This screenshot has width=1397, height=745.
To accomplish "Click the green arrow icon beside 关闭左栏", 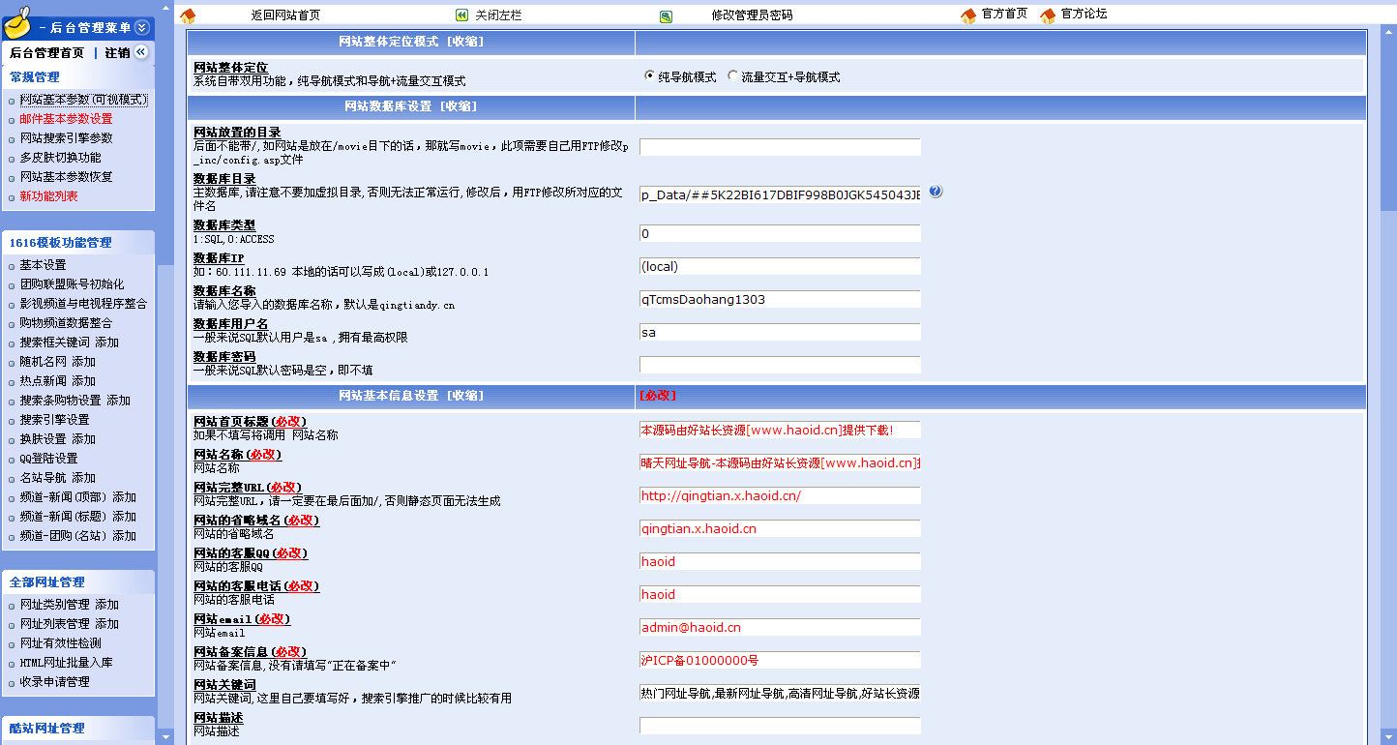I will (462, 15).
